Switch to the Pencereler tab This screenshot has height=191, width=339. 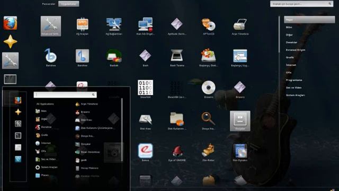(49, 4)
